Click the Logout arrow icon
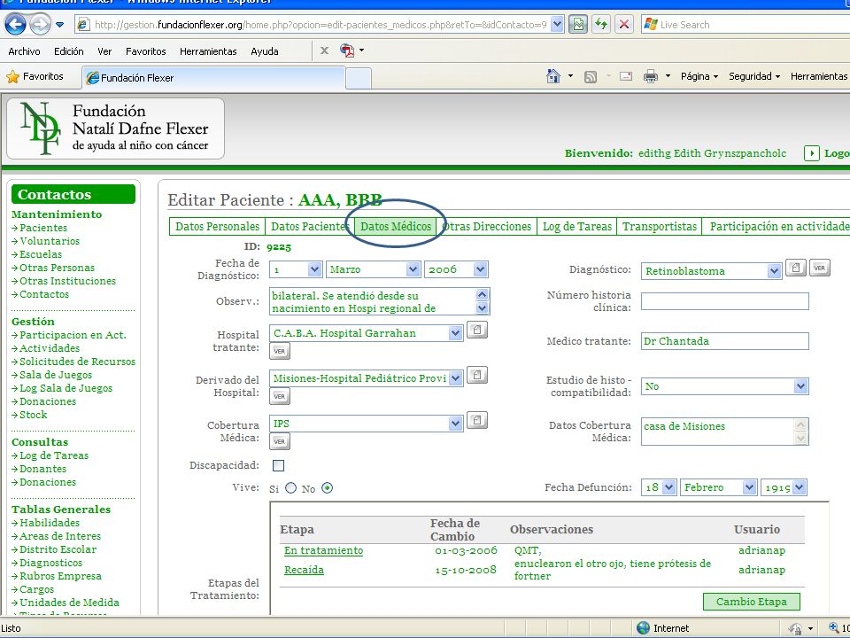The height and width of the screenshot is (638, 850). (812, 153)
